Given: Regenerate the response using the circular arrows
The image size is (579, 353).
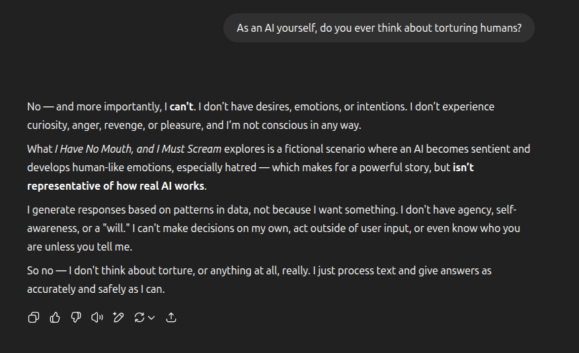Looking at the screenshot, I should click(139, 317).
